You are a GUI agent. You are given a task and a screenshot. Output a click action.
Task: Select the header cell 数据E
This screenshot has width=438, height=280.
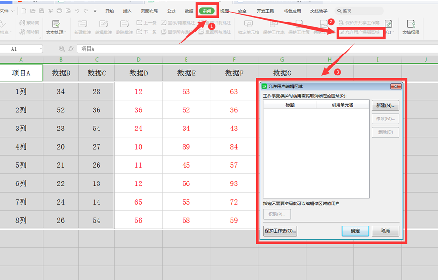pos(186,73)
